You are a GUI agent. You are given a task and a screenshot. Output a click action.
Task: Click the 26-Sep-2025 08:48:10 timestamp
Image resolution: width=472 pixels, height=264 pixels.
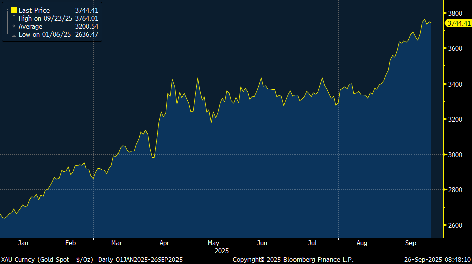438,259
